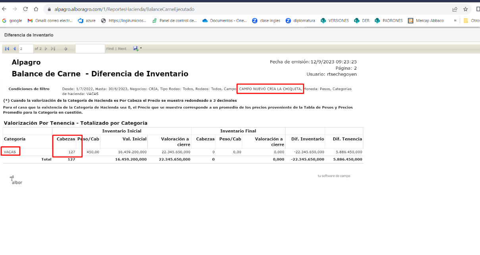The width and height of the screenshot is (480, 255).
Task: Click Find in report toolbar
Action: (x=110, y=49)
